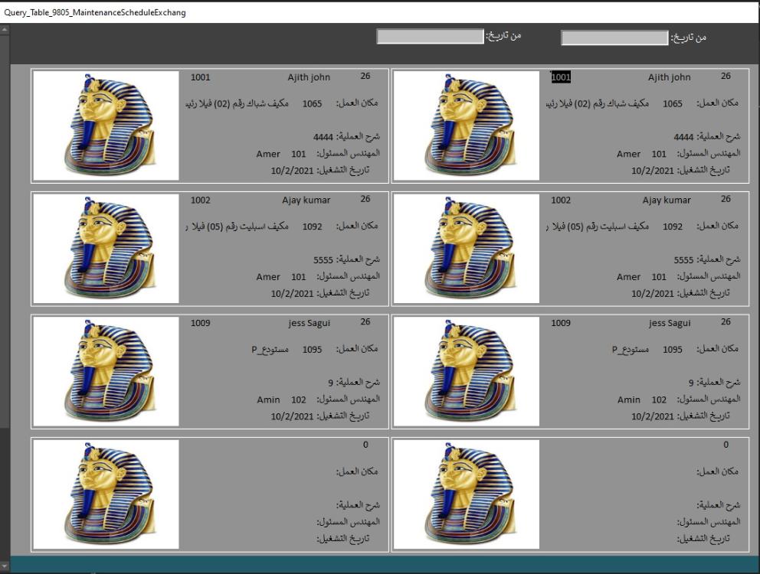Viewport: 760px width, 574px height.
Task: Click the name Ajith john in the right card
Action: tap(670, 77)
